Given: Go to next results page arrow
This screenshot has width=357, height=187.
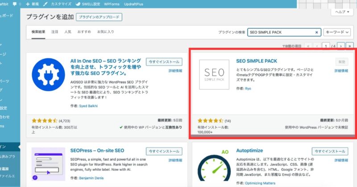Looking at the screenshot, I should [341, 46].
